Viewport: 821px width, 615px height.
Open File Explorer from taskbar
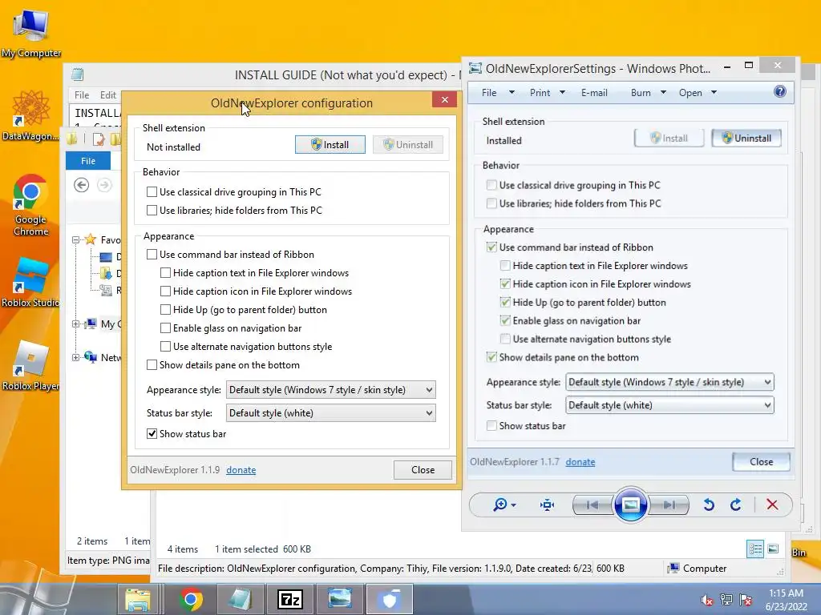tap(138, 599)
